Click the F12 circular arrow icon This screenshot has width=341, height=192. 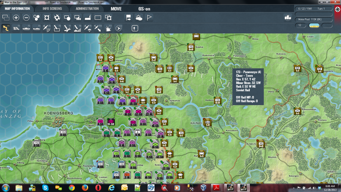click(x=119, y=28)
